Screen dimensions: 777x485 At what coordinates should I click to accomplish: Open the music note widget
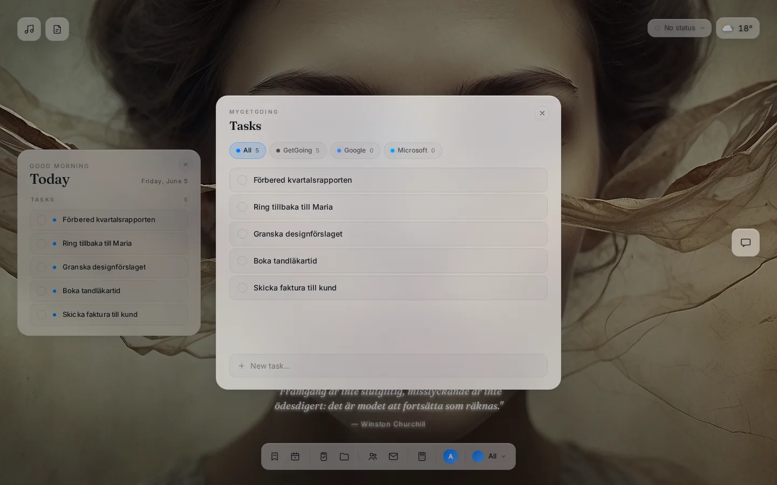coord(29,29)
